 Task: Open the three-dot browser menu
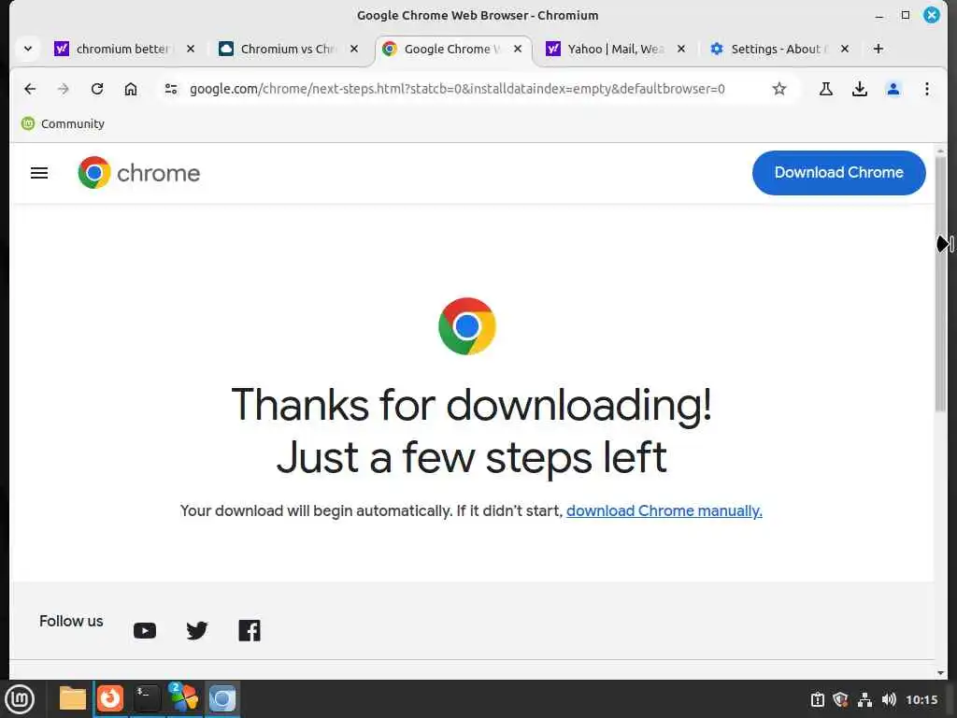(926, 89)
